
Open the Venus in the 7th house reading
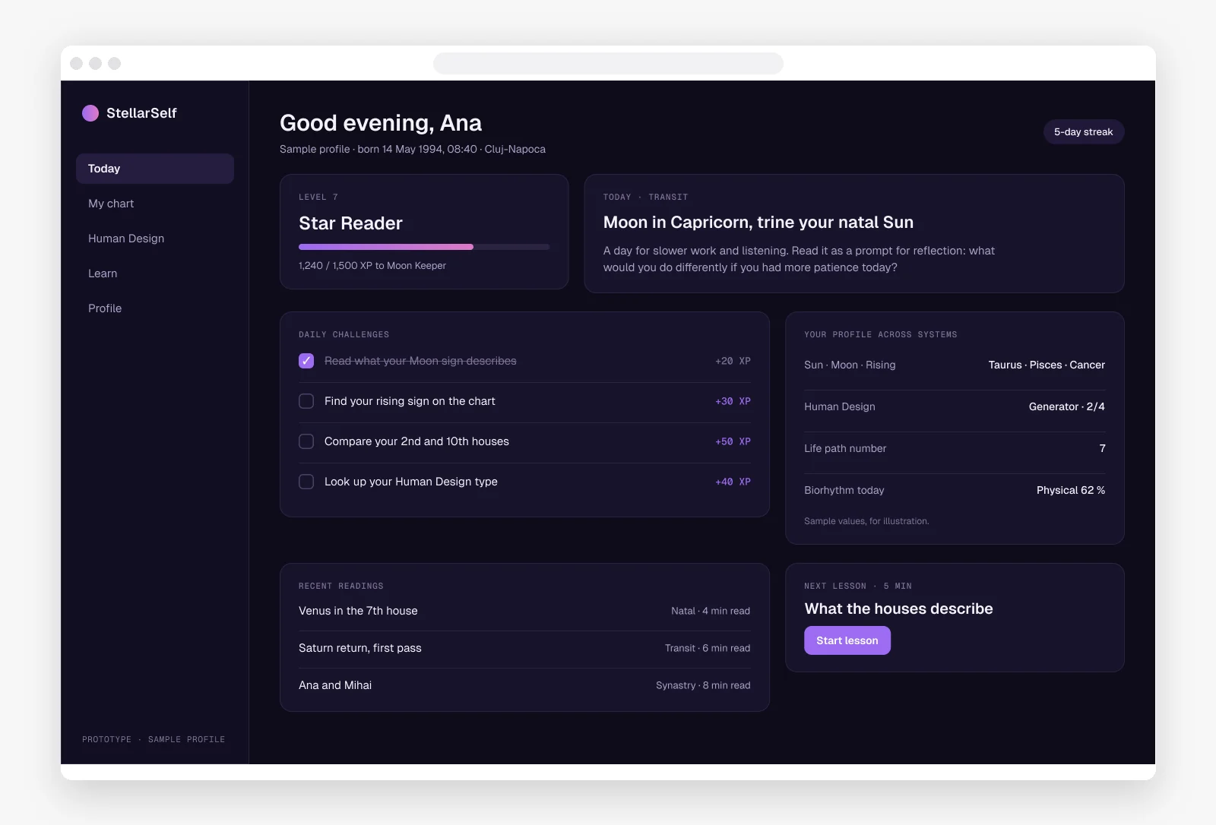[524, 611]
